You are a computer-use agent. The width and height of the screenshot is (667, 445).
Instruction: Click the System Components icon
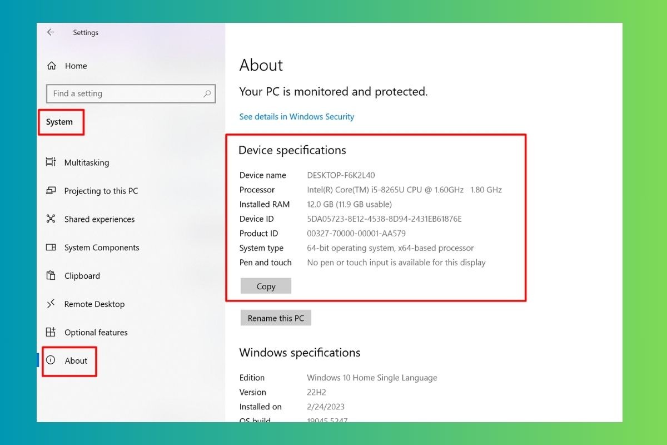tap(51, 248)
